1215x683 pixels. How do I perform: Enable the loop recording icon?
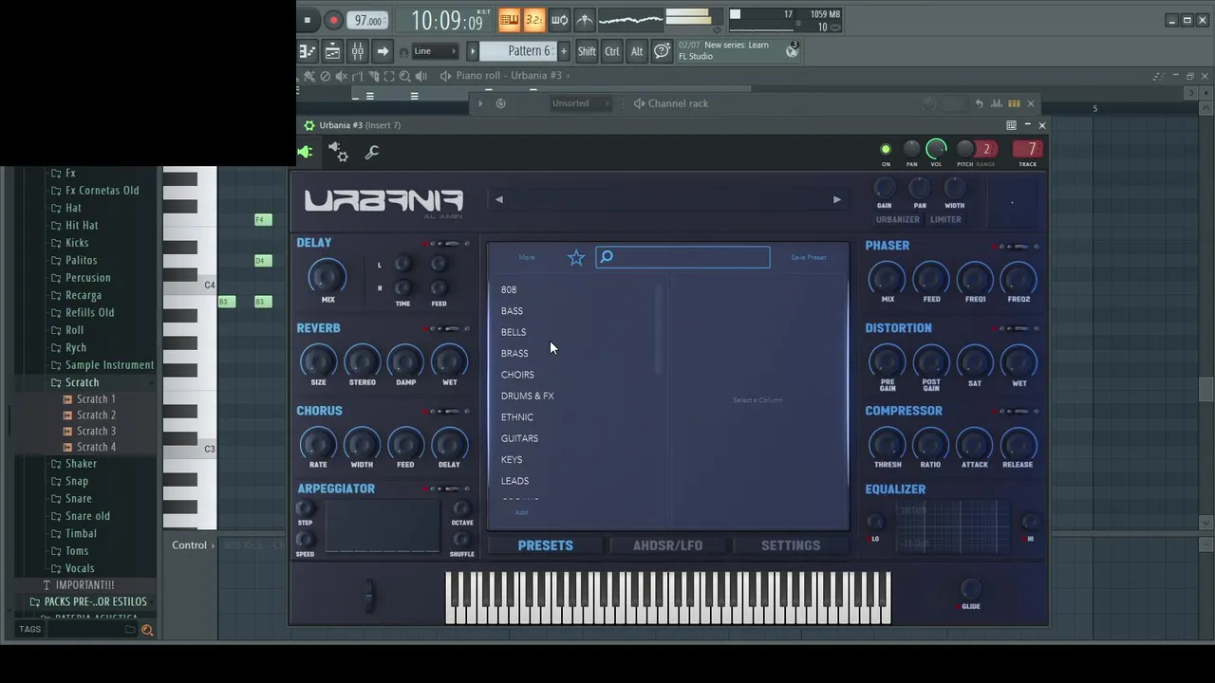click(560, 20)
